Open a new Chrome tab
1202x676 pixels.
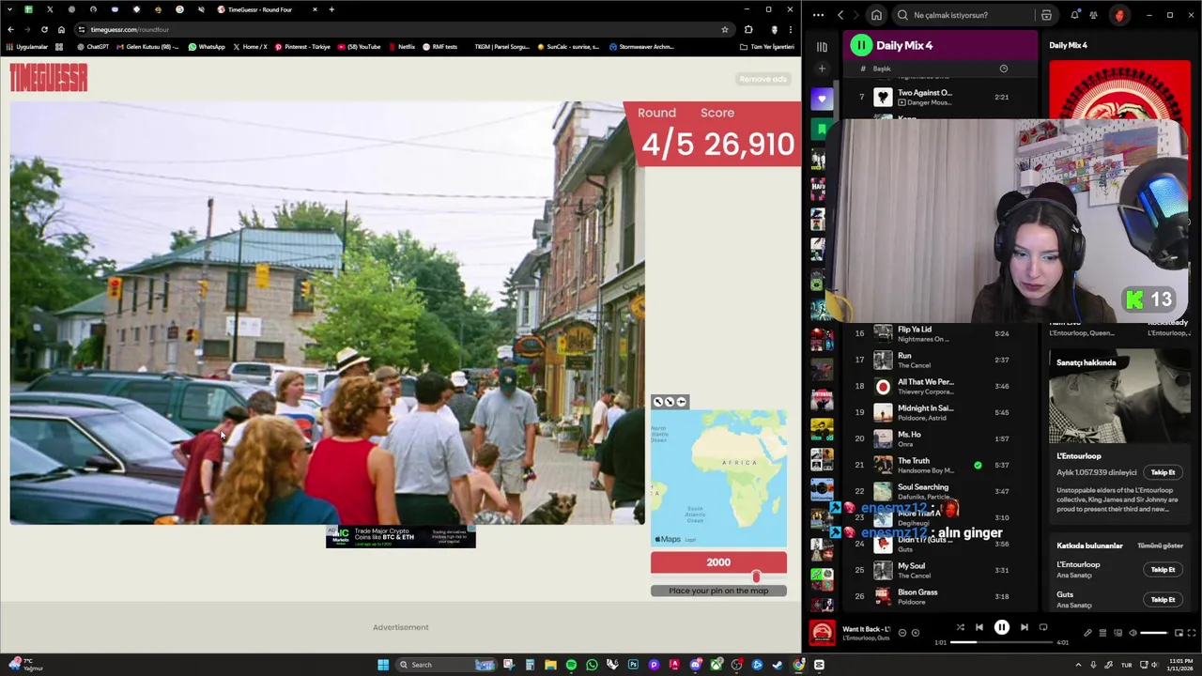(x=331, y=9)
